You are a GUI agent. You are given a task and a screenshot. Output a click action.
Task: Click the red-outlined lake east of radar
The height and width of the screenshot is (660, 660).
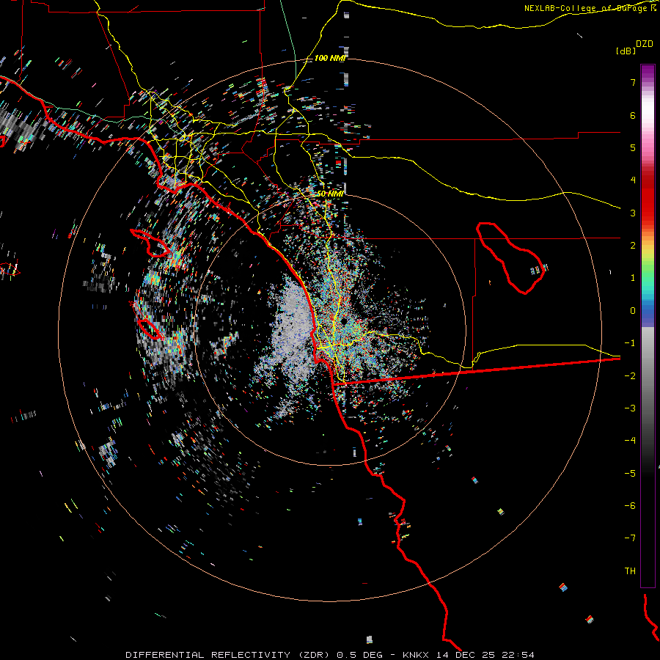pos(510,257)
